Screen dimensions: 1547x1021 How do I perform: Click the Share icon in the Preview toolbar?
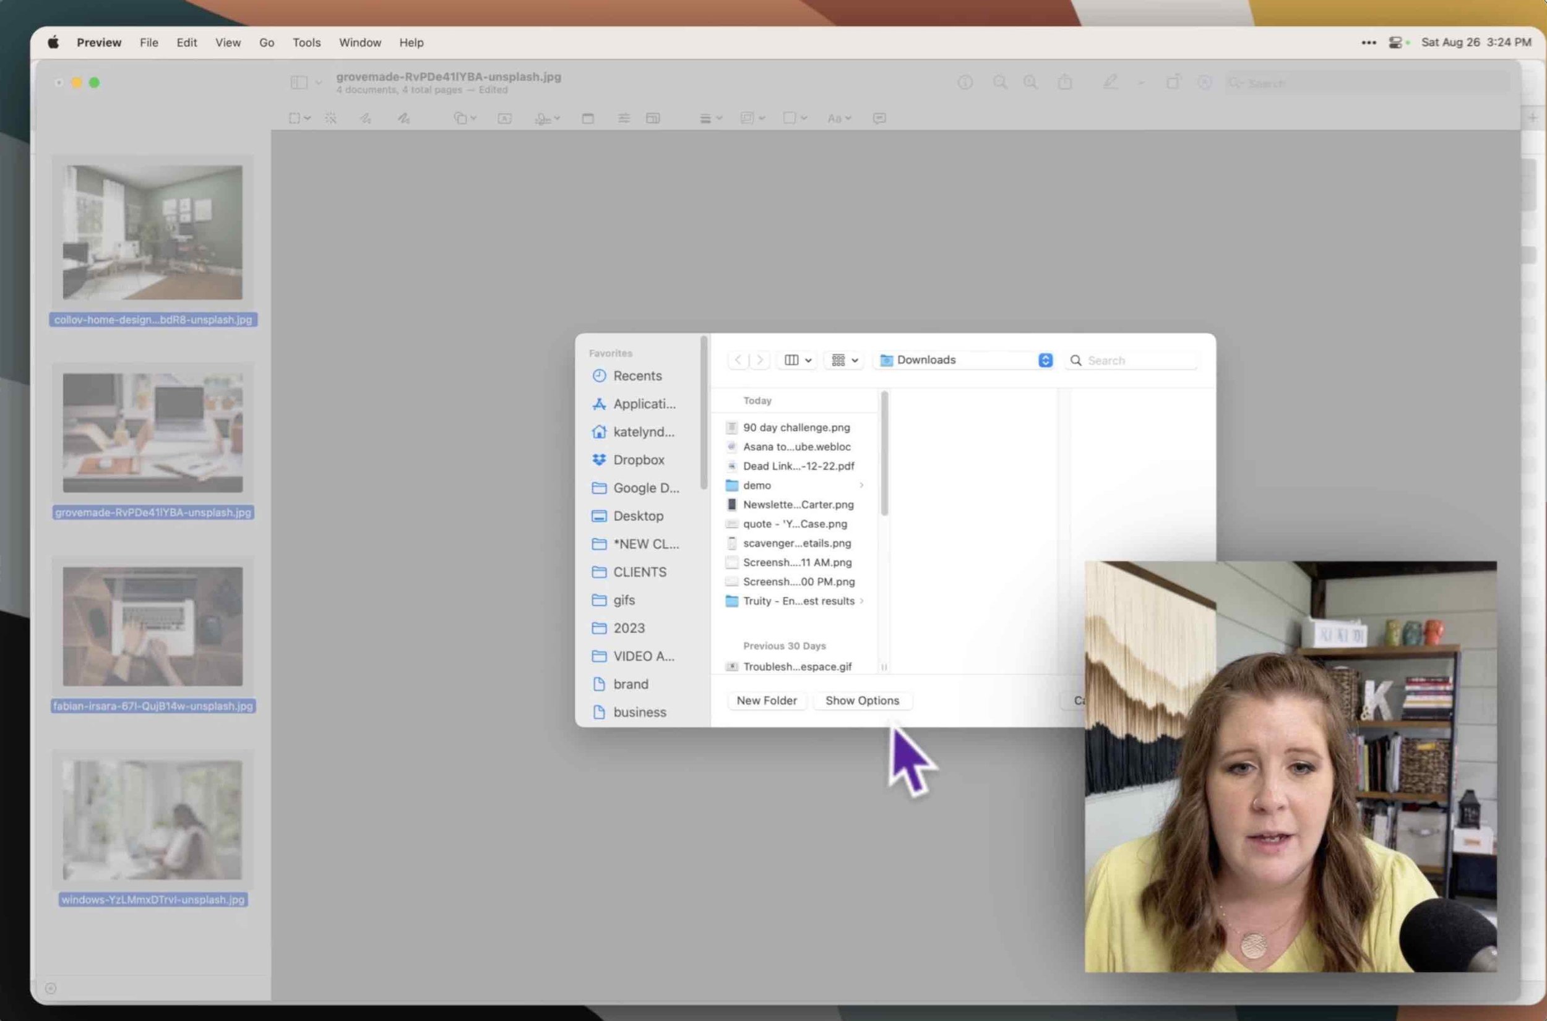click(1065, 82)
